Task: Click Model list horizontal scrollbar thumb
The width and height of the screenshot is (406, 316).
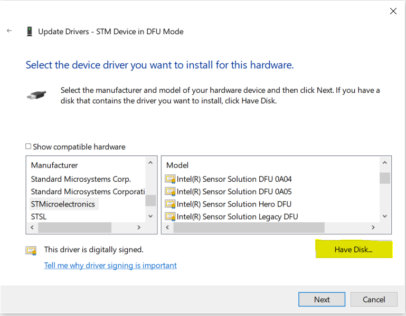Action: [x=249, y=228]
